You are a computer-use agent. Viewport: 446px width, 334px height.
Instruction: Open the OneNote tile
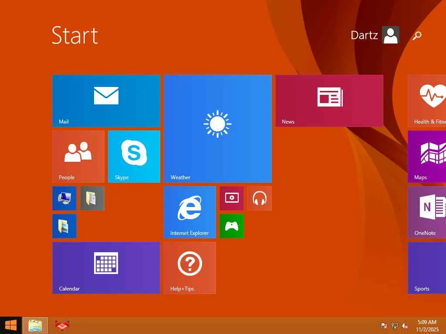(x=427, y=212)
